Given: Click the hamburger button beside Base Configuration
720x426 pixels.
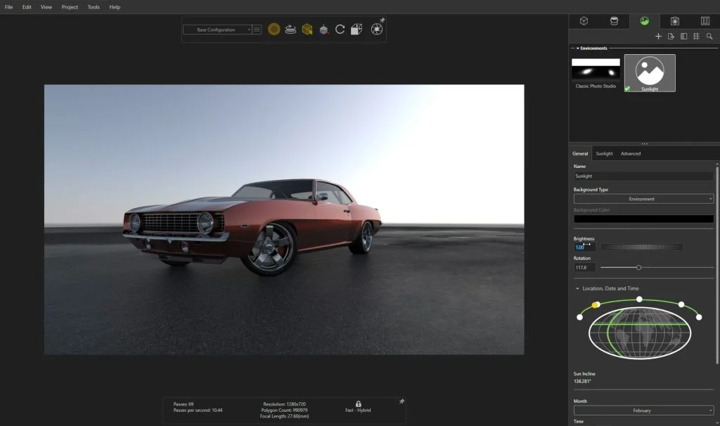Looking at the screenshot, I should [x=257, y=30].
